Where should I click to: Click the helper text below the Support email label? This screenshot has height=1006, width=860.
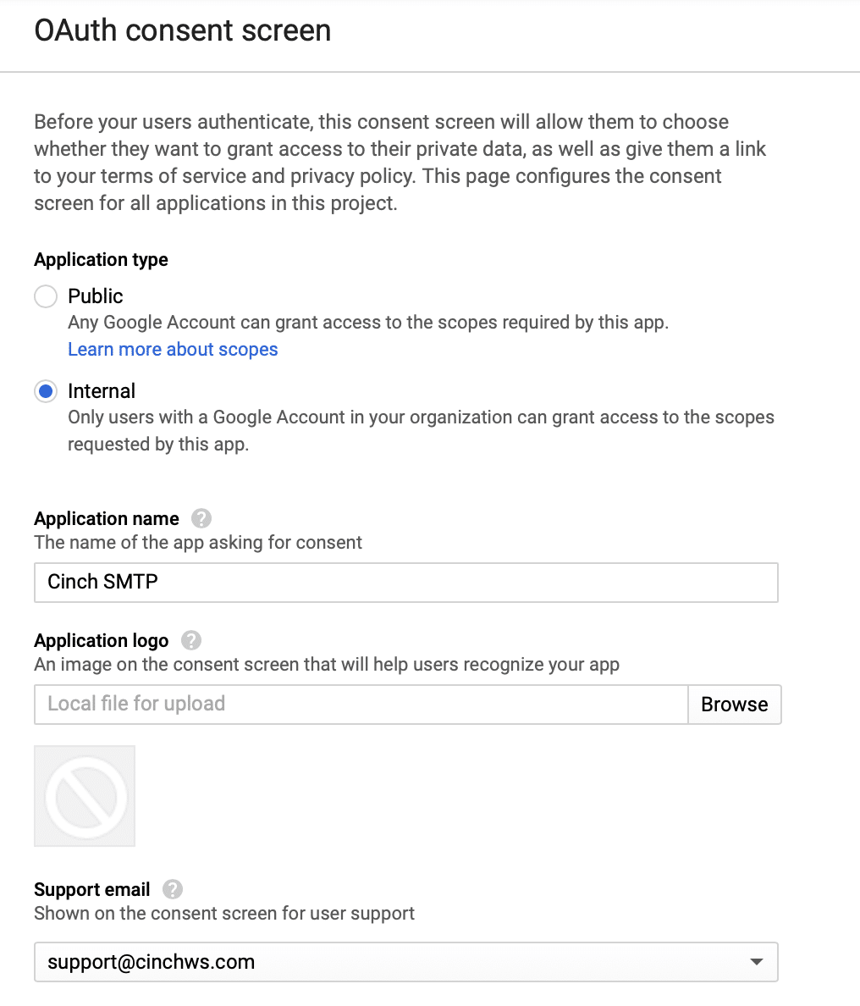coord(224,914)
